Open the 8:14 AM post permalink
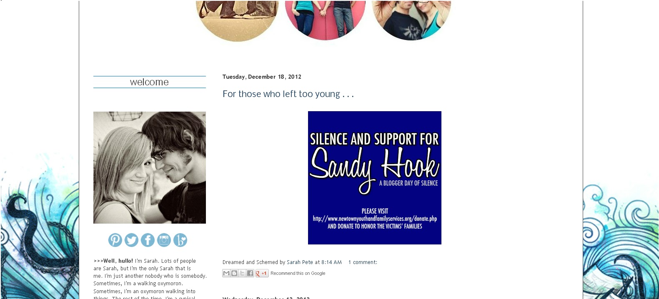659x299 pixels. [x=331, y=262]
